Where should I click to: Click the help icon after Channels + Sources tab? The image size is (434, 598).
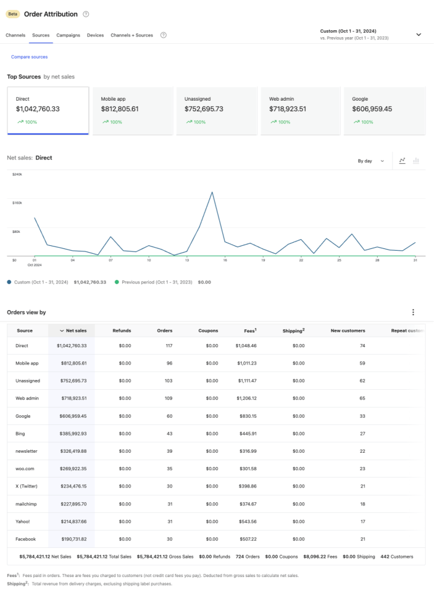pos(164,35)
